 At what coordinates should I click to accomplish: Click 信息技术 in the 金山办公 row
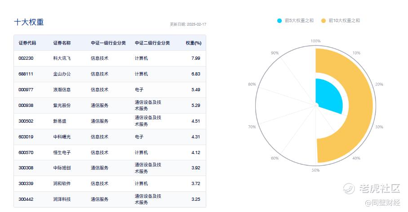100,74
